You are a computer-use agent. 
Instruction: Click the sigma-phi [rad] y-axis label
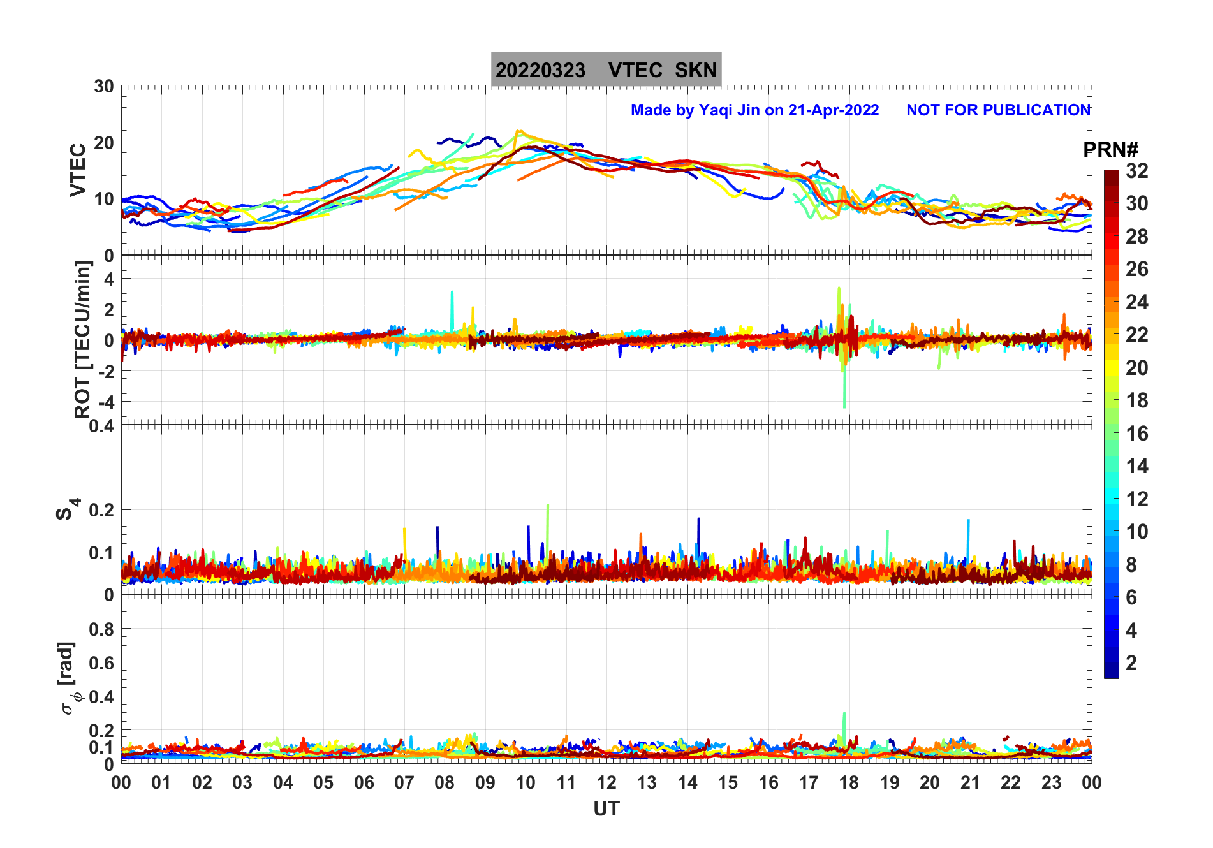(x=68, y=678)
